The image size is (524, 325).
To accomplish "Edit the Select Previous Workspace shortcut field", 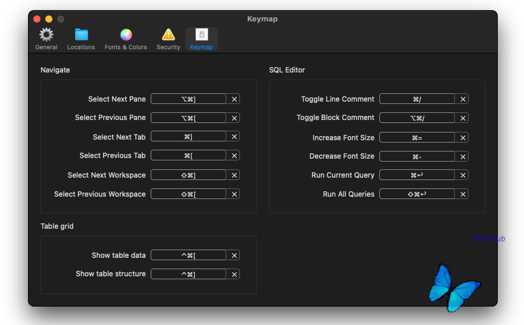I will click(x=188, y=194).
